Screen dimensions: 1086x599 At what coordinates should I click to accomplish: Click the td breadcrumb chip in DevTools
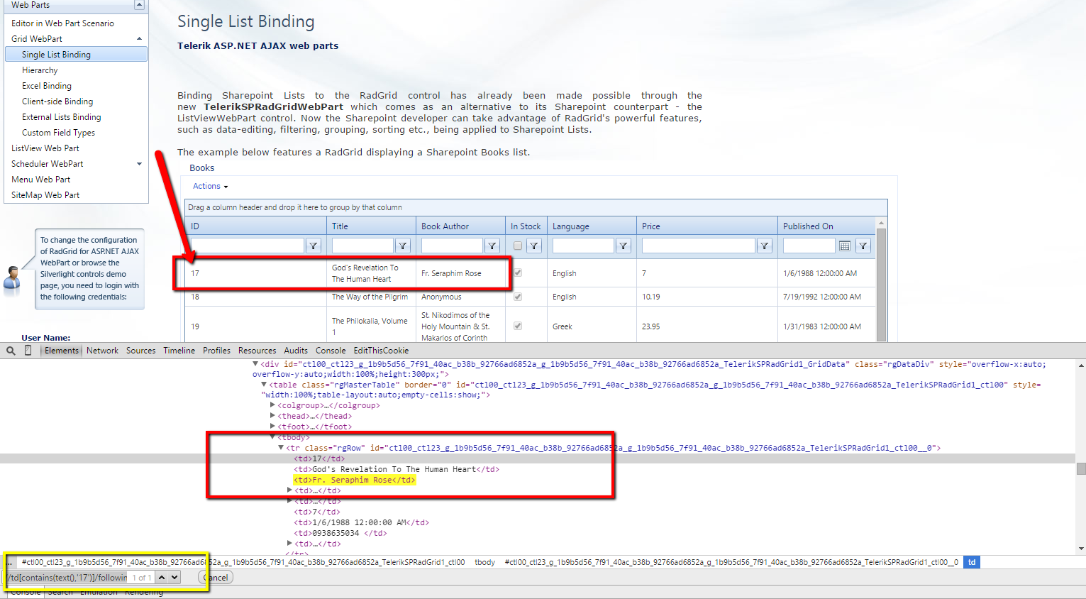(972, 562)
